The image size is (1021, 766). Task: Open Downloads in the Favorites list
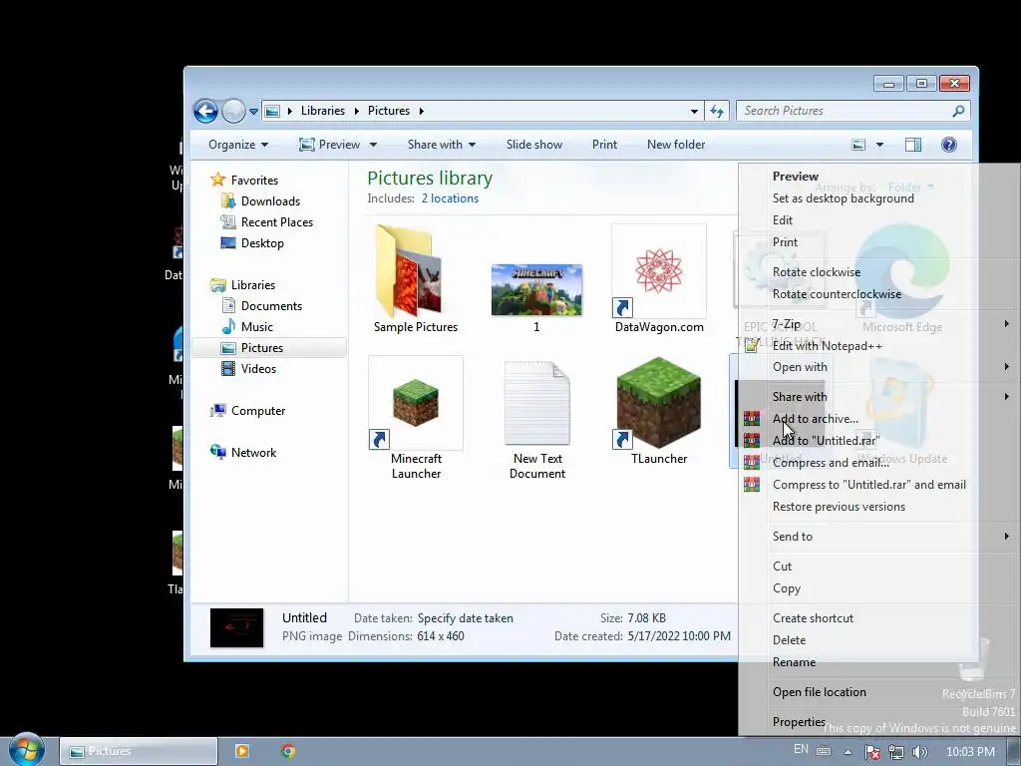tap(270, 201)
